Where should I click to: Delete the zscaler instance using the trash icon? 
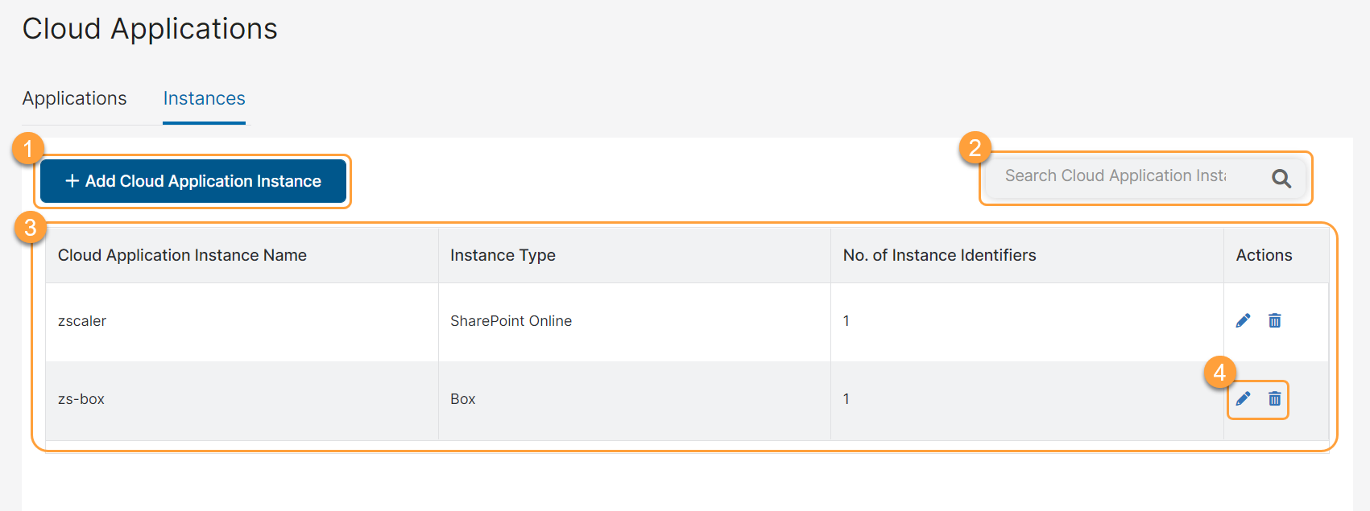[x=1274, y=321]
